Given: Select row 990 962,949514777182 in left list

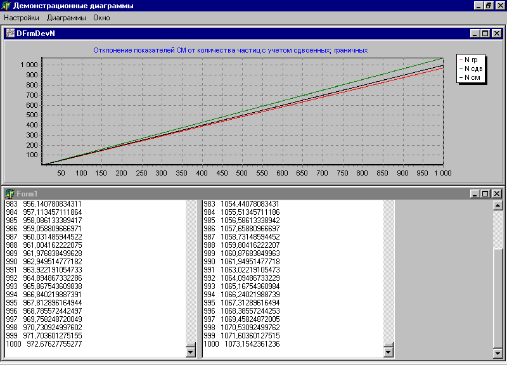Looking at the screenshot, I should 44,262.
